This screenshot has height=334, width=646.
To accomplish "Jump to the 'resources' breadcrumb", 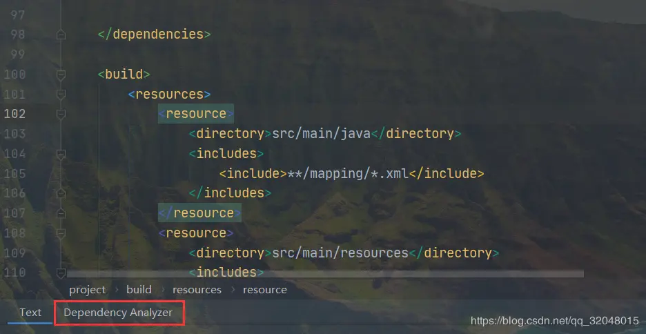I will [197, 290].
